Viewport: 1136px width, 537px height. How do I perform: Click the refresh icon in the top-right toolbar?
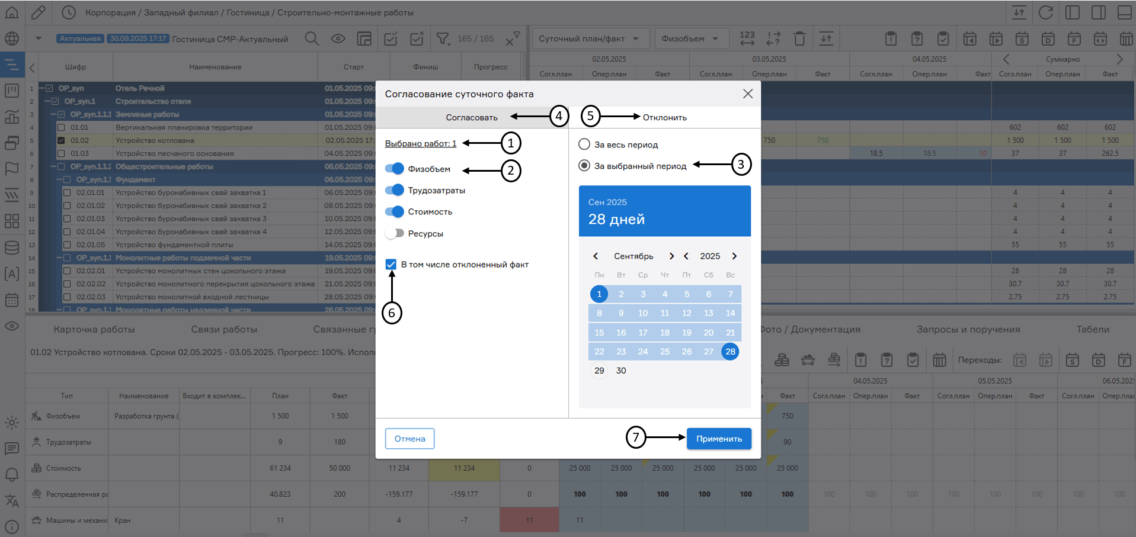click(1046, 12)
